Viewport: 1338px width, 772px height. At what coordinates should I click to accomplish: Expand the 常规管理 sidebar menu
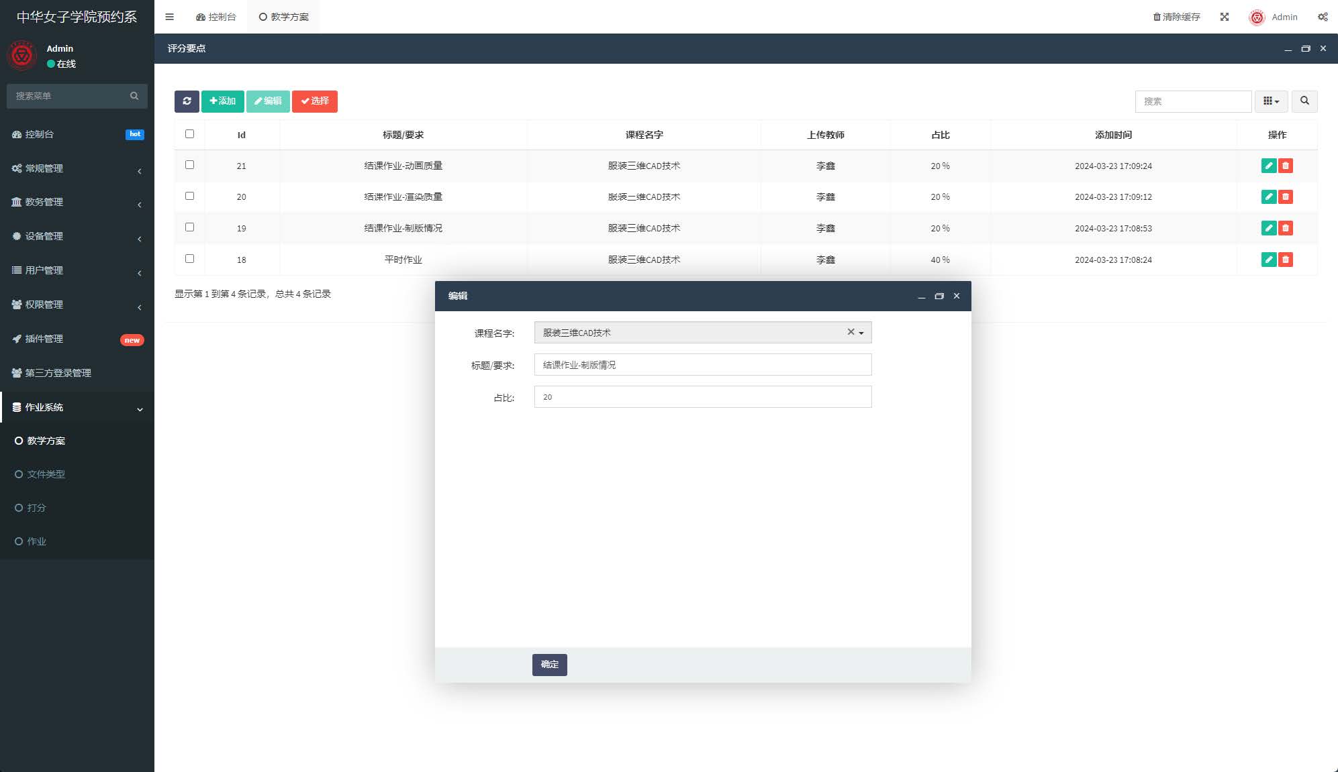click(77, 168)
